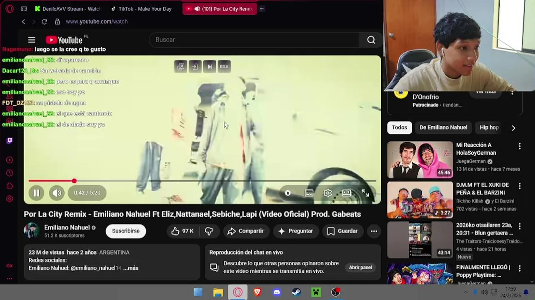Viewport: 535px width, 300px height.
Task: Open the YouTube hamburger guide menu
Action: point(32,40)
